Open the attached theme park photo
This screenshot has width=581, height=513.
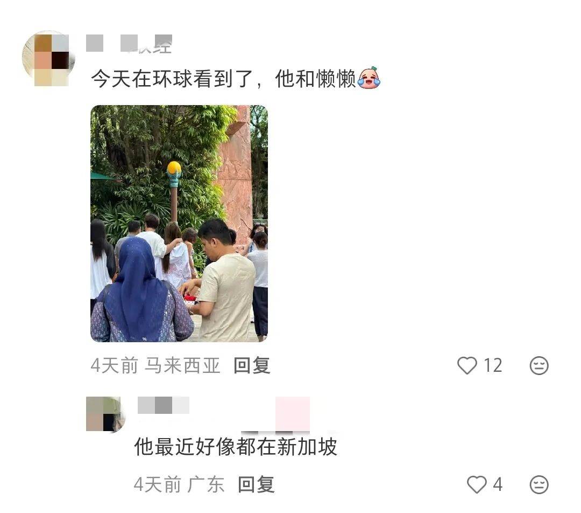tap(179, 224)
